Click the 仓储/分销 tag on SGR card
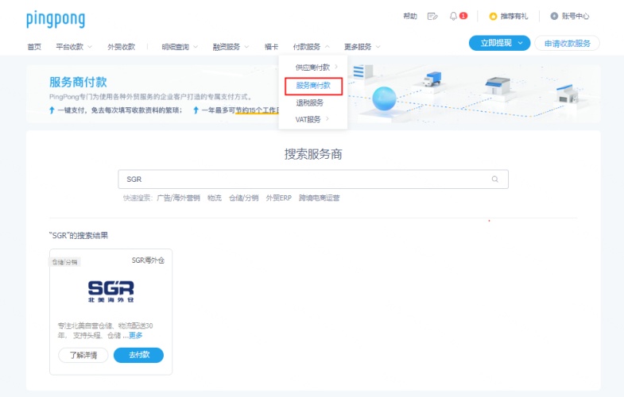 pyautogui.click(x=65, y=262)
